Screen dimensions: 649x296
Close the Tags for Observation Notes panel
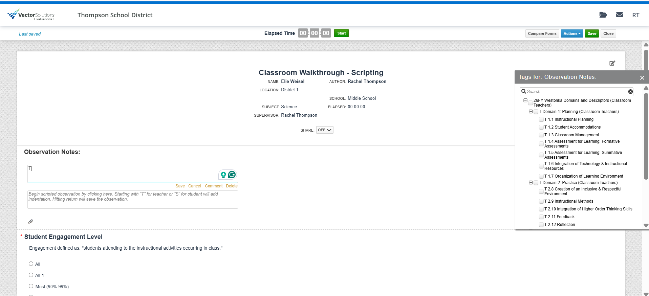642,78
